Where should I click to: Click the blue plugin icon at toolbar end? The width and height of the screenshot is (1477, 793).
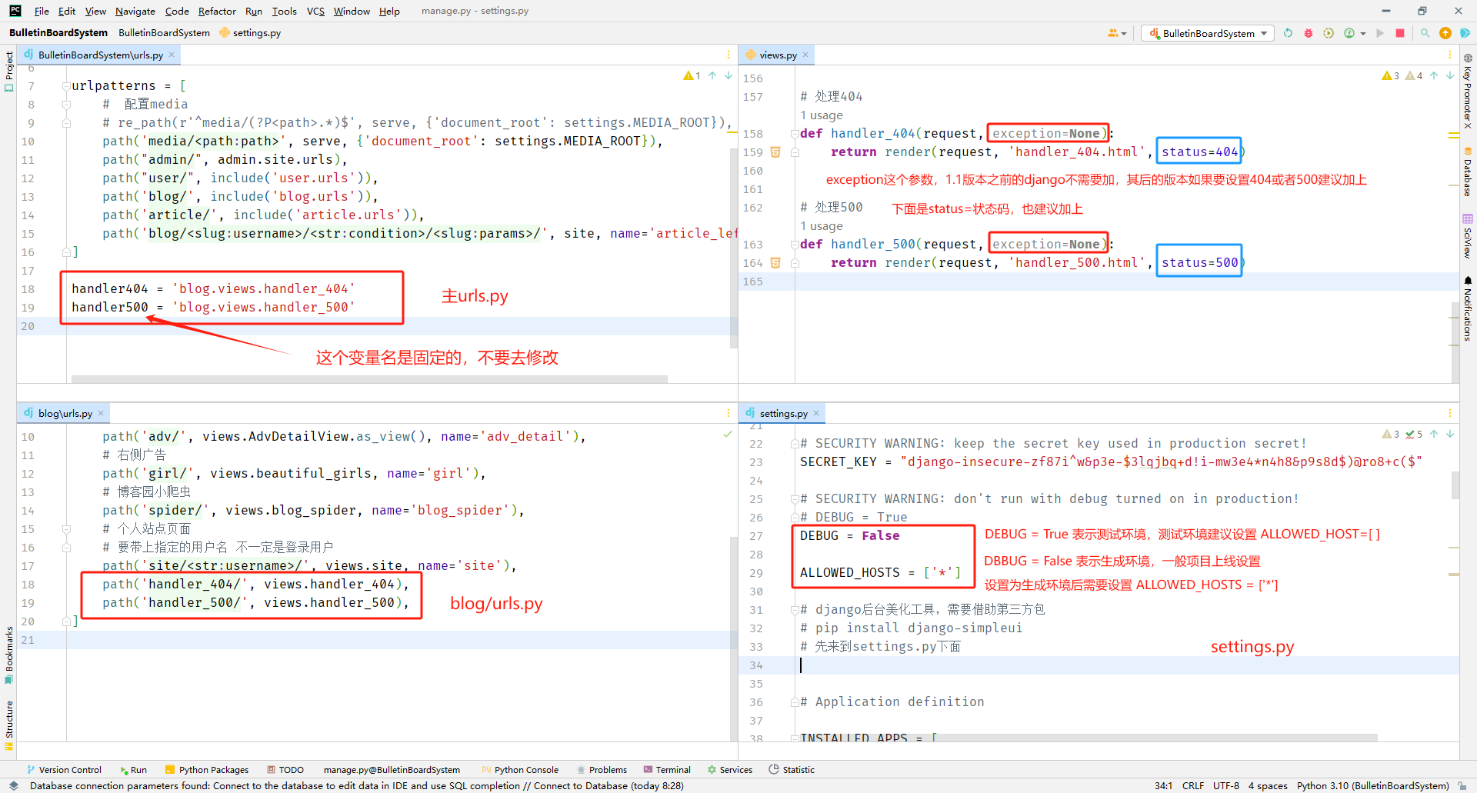click(x=1465, y=33)
